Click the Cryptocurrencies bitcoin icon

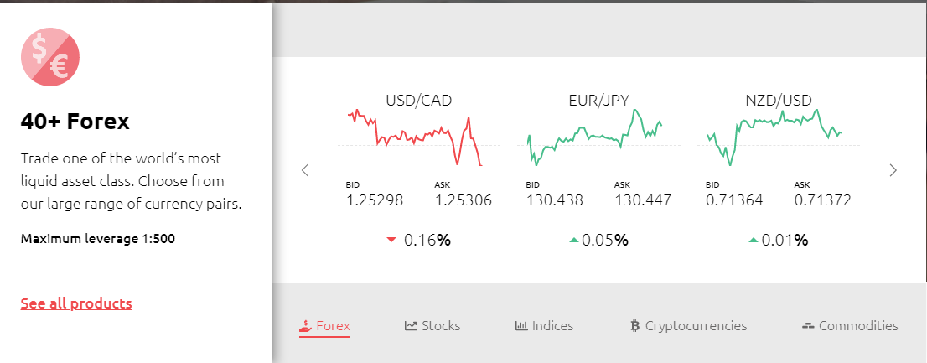click(x=635, y=326)
